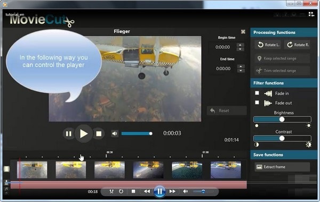Click rewind in the bottom tutorial player bar
The image size is (320, 202).
pyautogui.click(x=147, y=191)
